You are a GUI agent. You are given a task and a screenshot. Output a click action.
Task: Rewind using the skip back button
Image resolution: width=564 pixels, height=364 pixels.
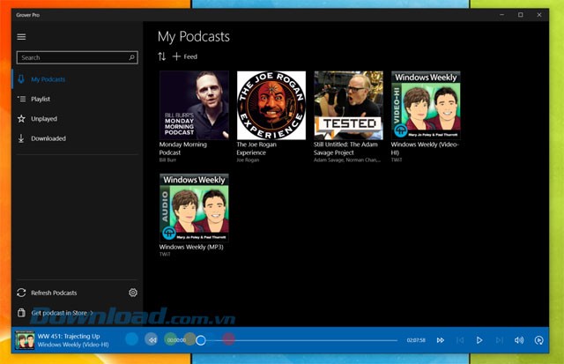[x=152, y=339]
